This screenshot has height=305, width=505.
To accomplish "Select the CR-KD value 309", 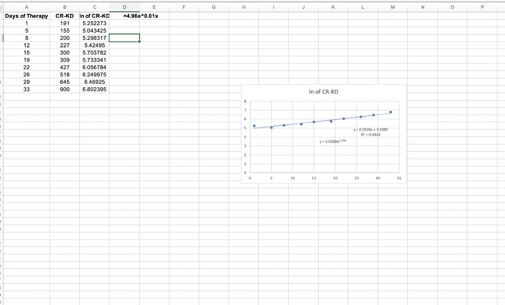I will point(65,60).
